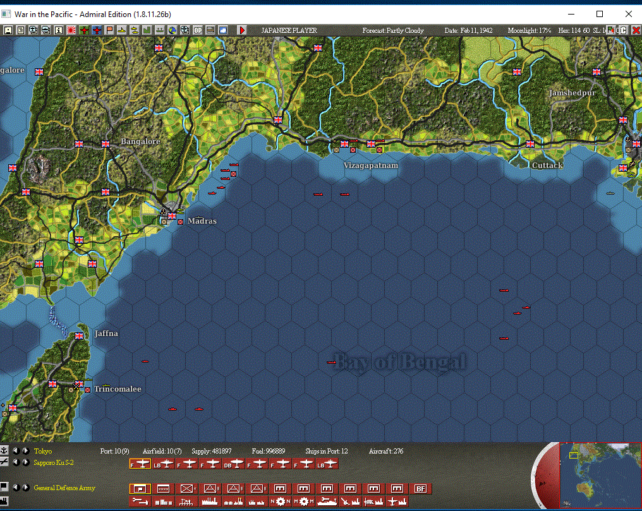Select the Madras base flag on map
Screen dimensions: 642x511
[172, 215]
